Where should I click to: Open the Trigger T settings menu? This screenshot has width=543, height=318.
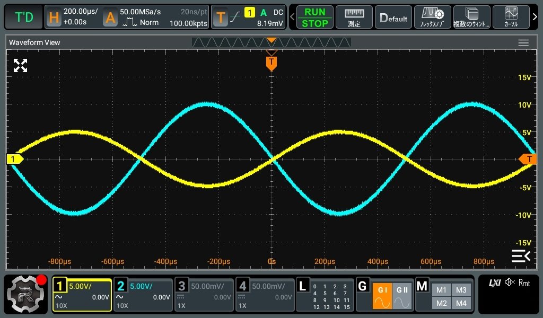(220, 17)
